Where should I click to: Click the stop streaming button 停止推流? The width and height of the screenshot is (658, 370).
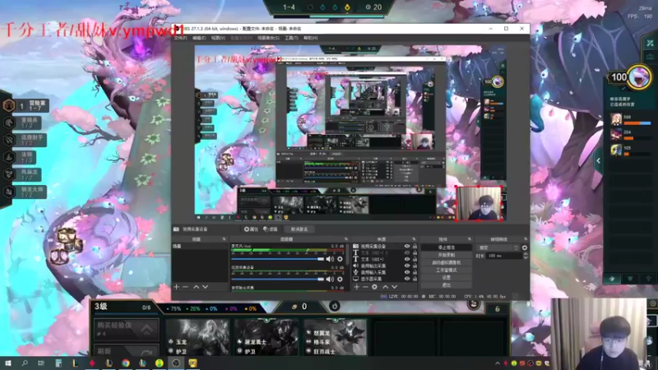click(446, 247)
